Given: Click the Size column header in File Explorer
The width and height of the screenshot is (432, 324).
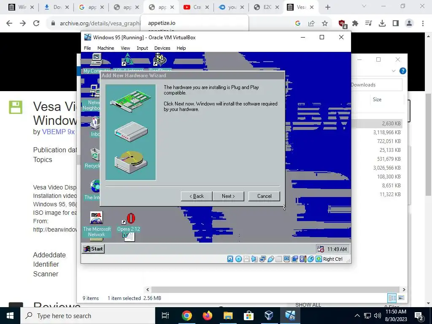Looking at the screenshot, I should 377,100.
